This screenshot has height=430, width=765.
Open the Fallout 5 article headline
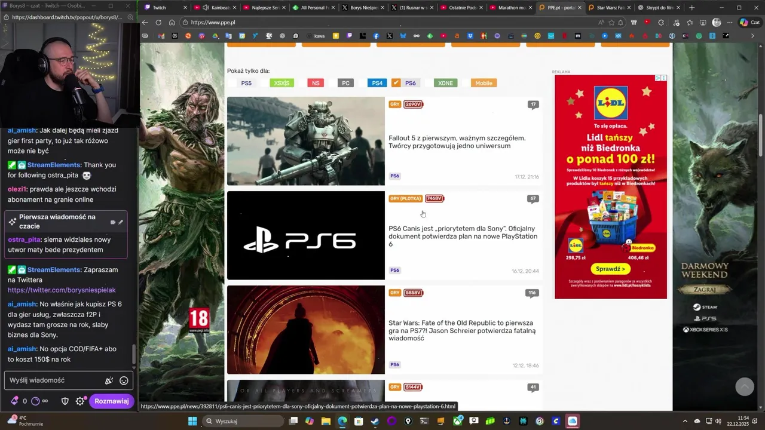[x=457, y=142]
